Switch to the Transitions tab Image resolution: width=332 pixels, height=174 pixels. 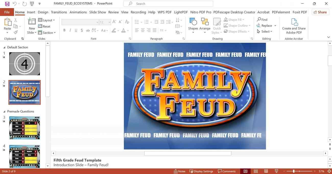tap(59, 12)
